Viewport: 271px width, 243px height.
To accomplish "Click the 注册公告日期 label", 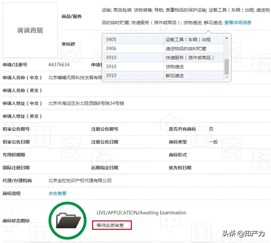I will [104, 142].
